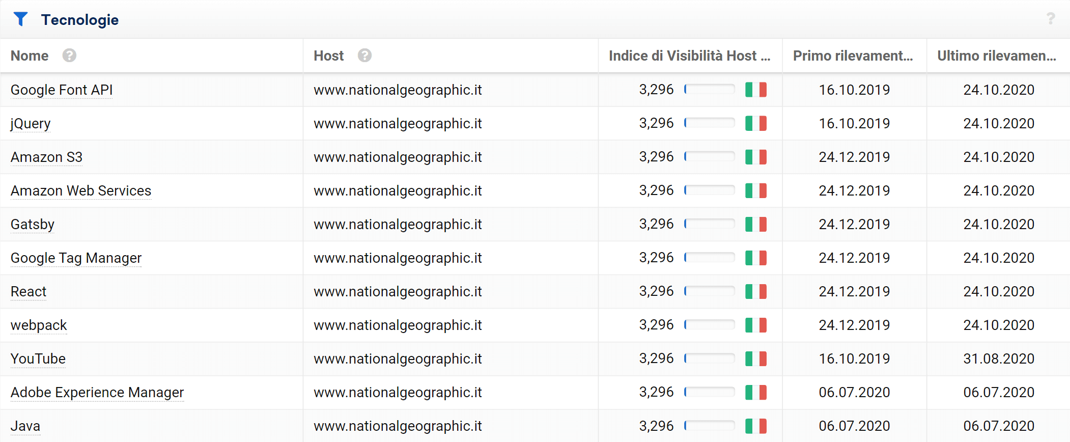The width and height of the screenshot is (1070, 442).
Task: Click host www.nationalgeographic.it in jQuery row
Action: pyautogui.click(x=398, y=123)
